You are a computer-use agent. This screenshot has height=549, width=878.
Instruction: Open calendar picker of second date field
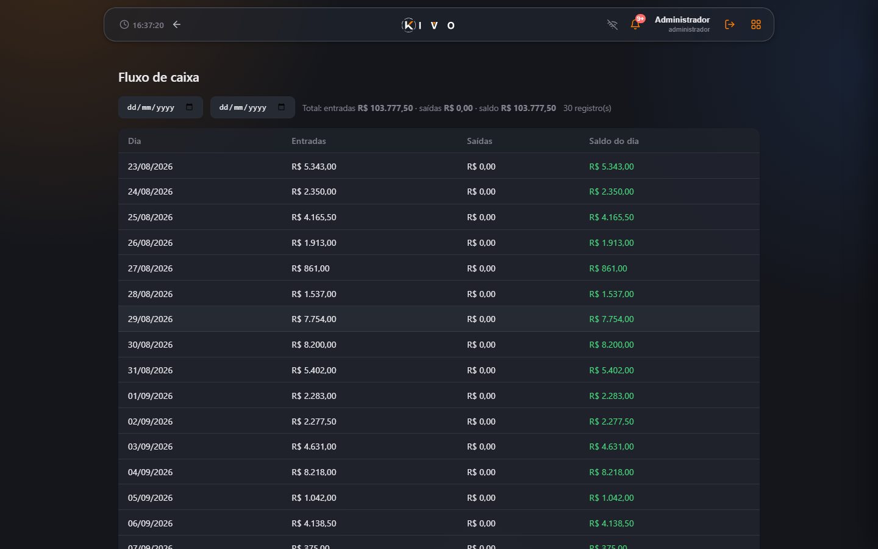(281, 107)
